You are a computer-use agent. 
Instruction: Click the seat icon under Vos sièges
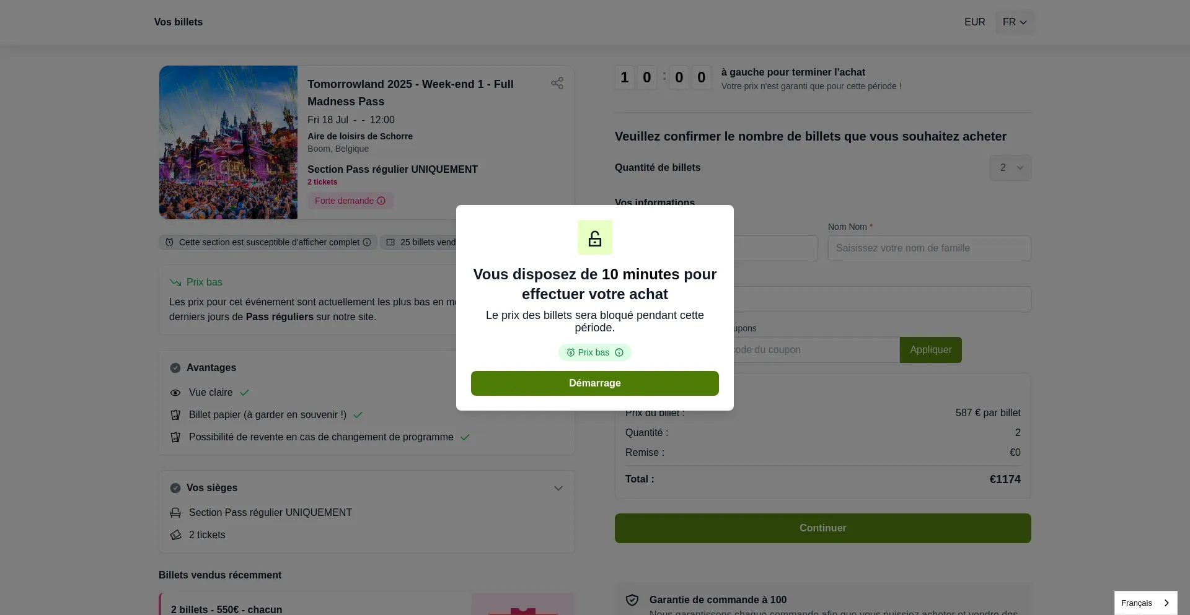tap(175, 513)
